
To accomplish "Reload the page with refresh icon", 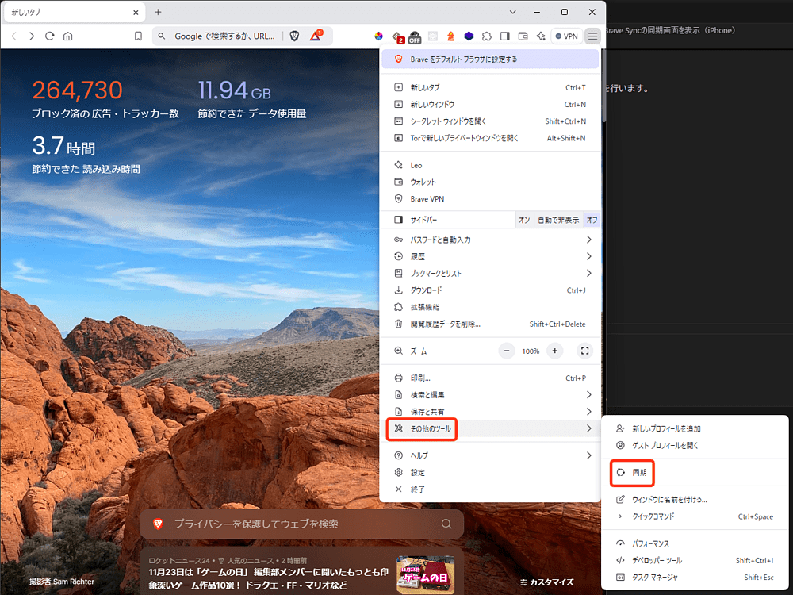I will [50, 36].
